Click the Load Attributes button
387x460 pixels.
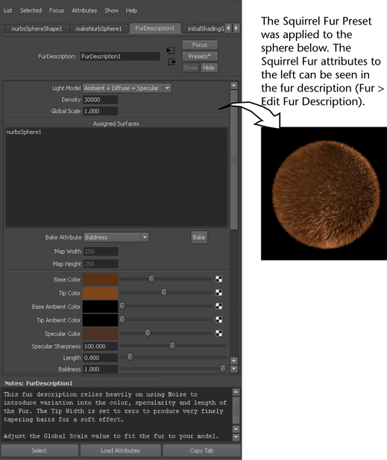click(120, 450)
